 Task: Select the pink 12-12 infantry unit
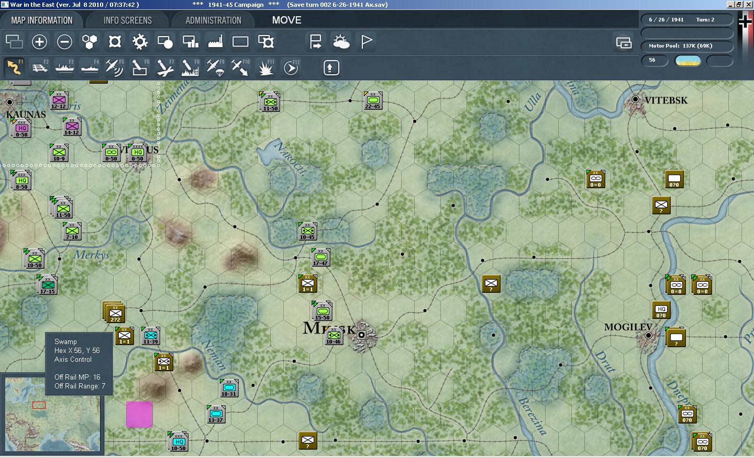pos(59,100)
